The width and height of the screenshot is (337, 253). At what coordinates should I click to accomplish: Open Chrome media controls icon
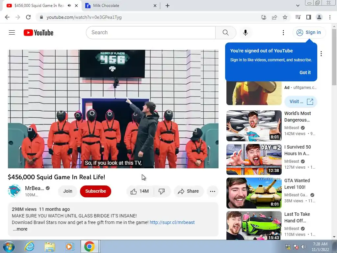(298, 17)
